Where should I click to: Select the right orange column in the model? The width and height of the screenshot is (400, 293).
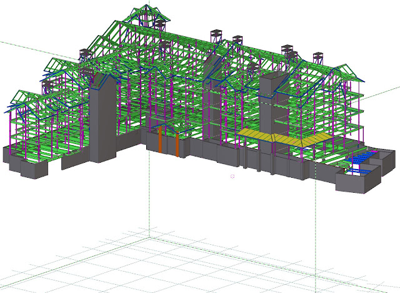tap(177, 144)
